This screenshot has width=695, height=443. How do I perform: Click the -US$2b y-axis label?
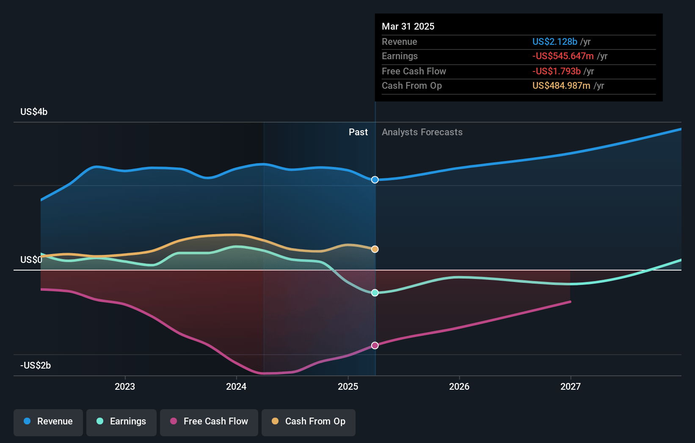click(x=36, y=365)
